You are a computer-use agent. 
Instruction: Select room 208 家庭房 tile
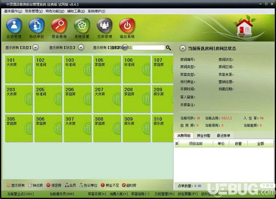(x=136, y=99)
